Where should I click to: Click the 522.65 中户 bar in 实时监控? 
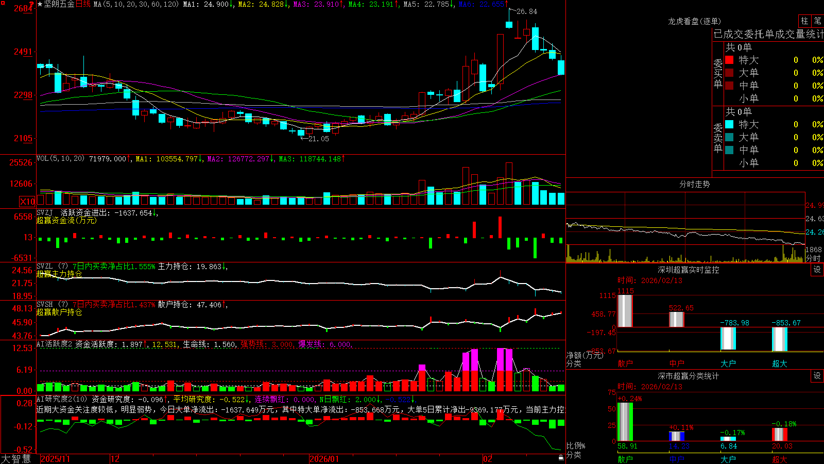click(x=677, y=320)
